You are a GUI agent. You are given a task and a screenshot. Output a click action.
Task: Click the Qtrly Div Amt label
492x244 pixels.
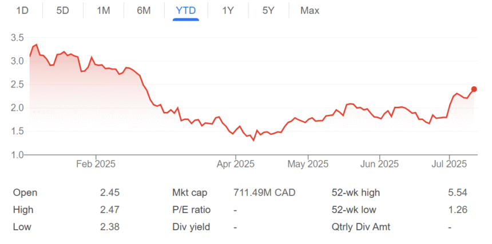pyautogui.click(x=360, y=227)
